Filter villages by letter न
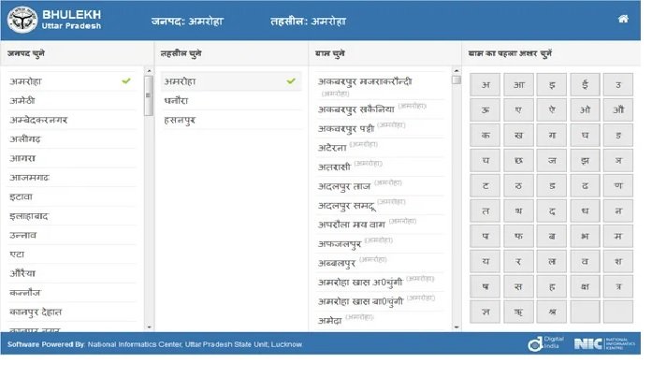The width and height of the screenshot is (652, 378). coord(618,211)
